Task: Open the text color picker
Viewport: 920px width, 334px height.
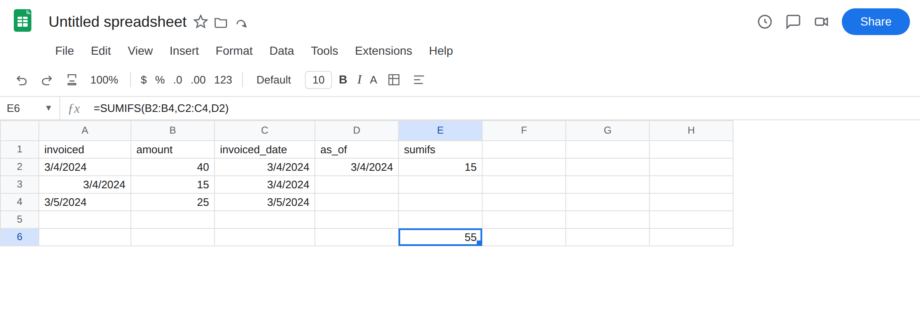Action: click(x=373, y=80)
